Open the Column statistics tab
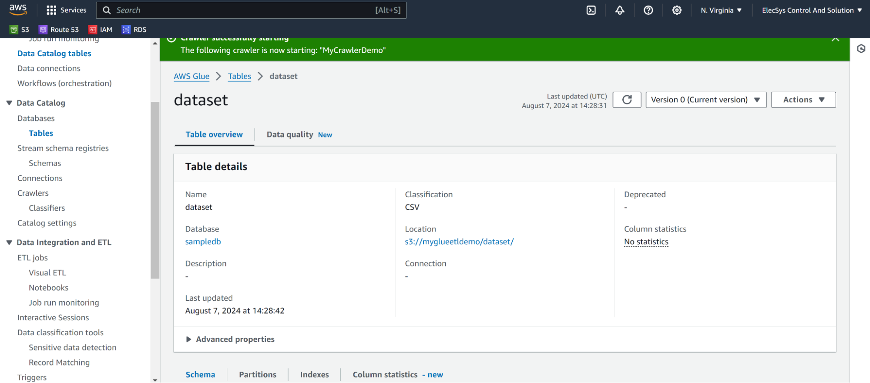Screen dimensions: 870x383 [398, 375]
